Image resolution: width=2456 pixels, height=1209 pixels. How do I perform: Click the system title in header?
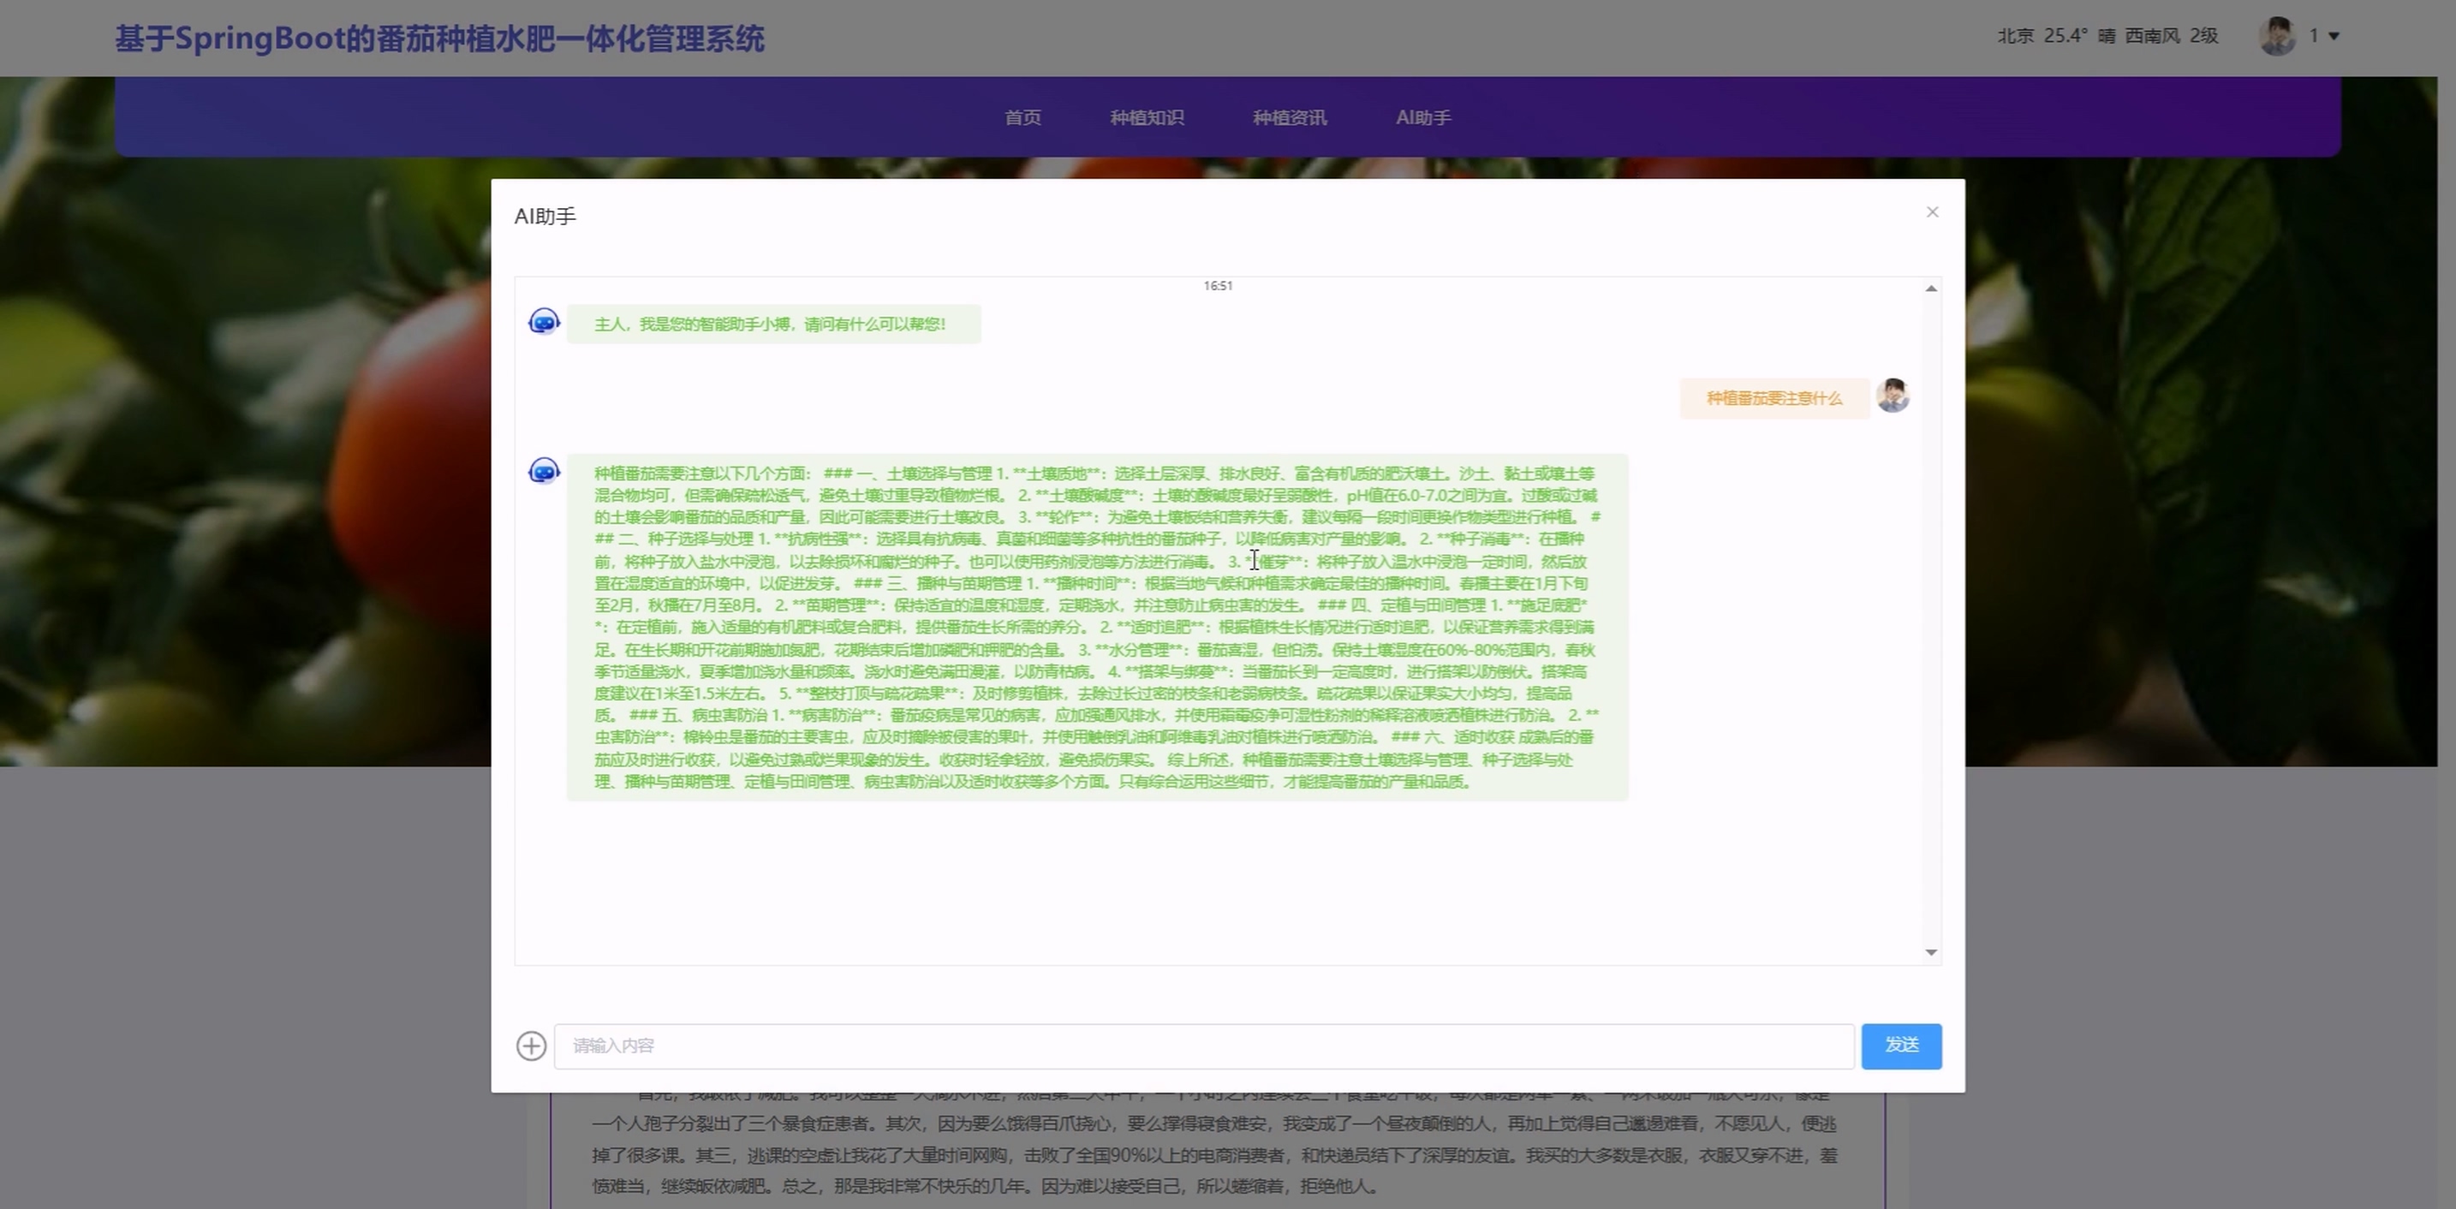coord(439,39)
